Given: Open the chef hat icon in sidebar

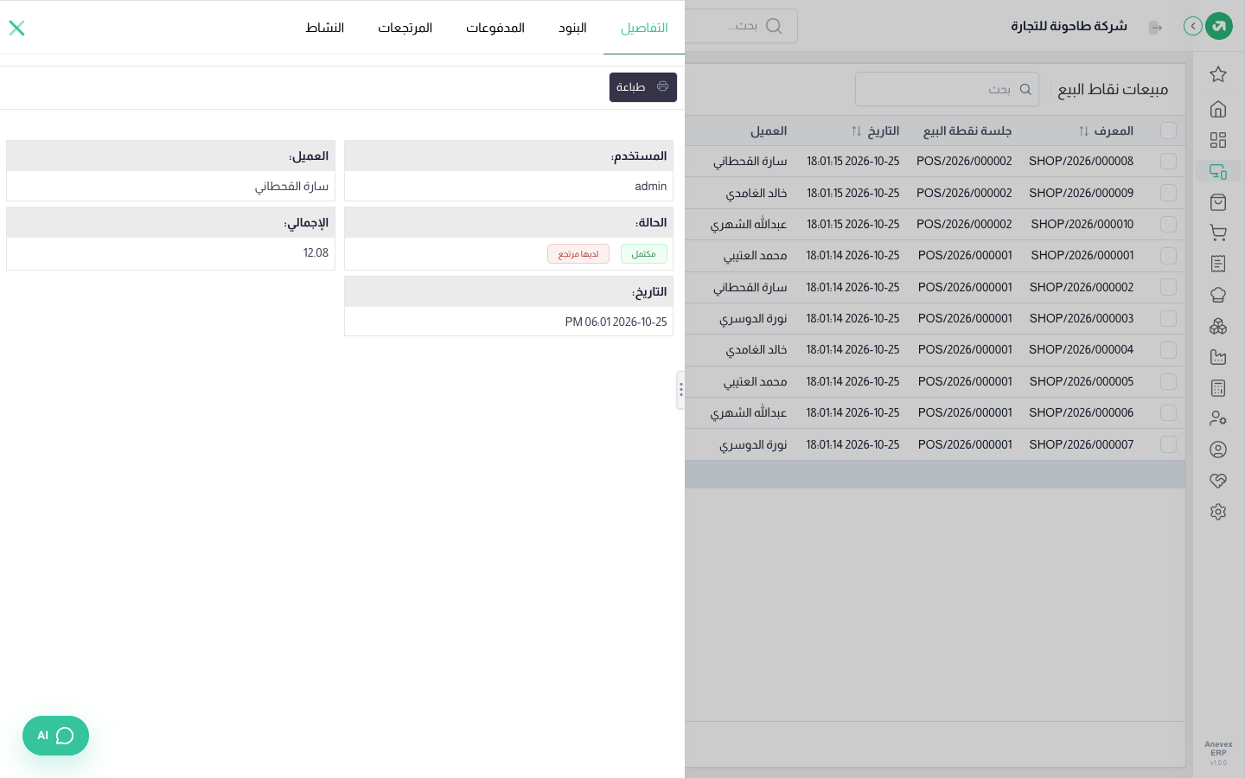Looking at the screenshot, I should click(x=1218, y=295).
